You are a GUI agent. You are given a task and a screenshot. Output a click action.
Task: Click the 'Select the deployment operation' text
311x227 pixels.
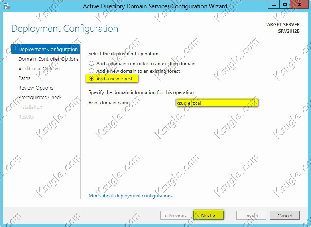click(x=123, y=54)
